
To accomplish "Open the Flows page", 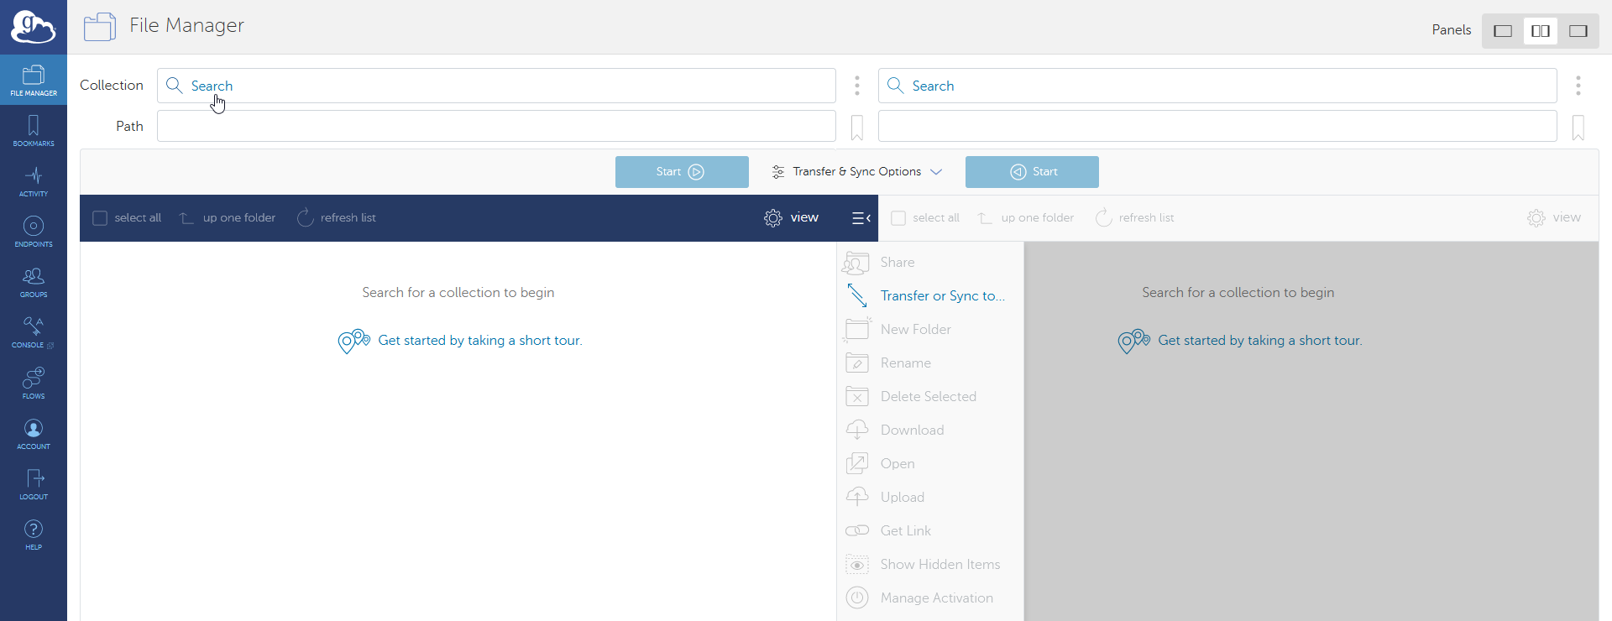I will coord(34,383).
